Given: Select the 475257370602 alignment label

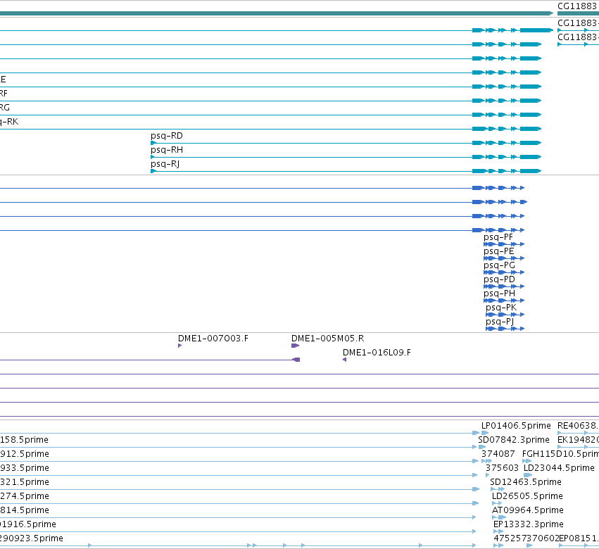Looking at the screenshot, I should tap(527, 538).
